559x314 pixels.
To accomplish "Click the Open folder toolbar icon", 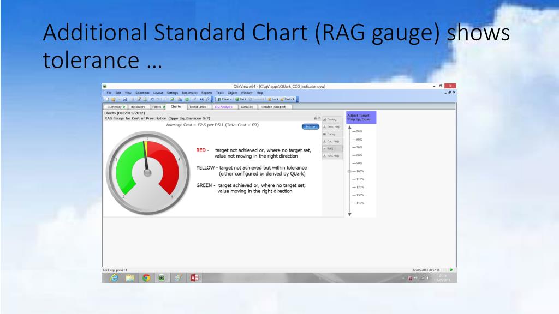I will pos(113,99).
